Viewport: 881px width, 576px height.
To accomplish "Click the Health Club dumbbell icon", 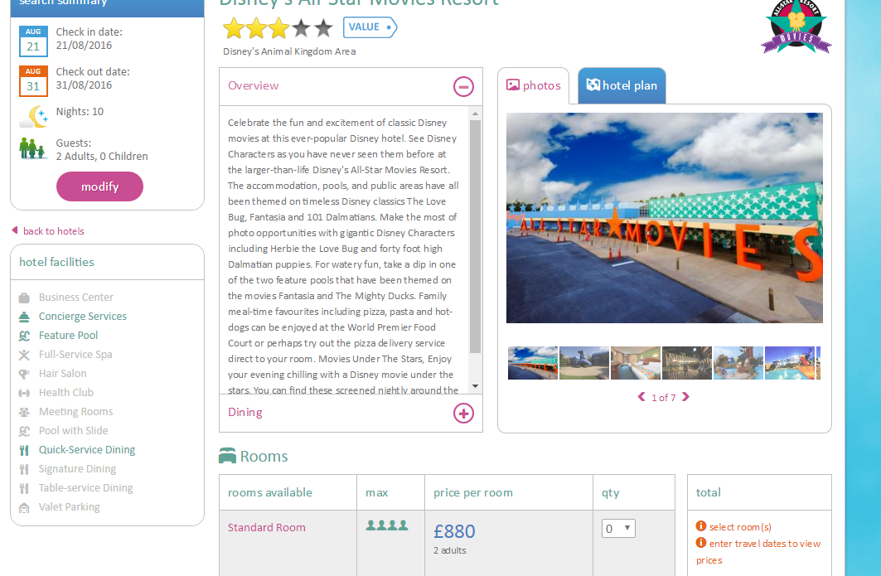I will point(24,394).
